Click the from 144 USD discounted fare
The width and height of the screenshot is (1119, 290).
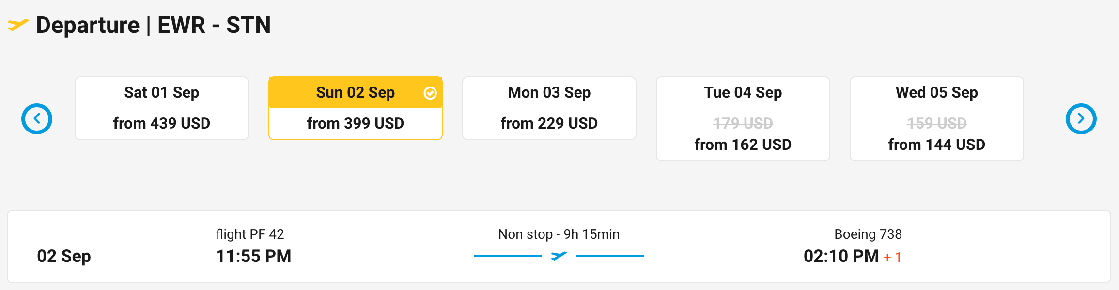coord(936,145)
